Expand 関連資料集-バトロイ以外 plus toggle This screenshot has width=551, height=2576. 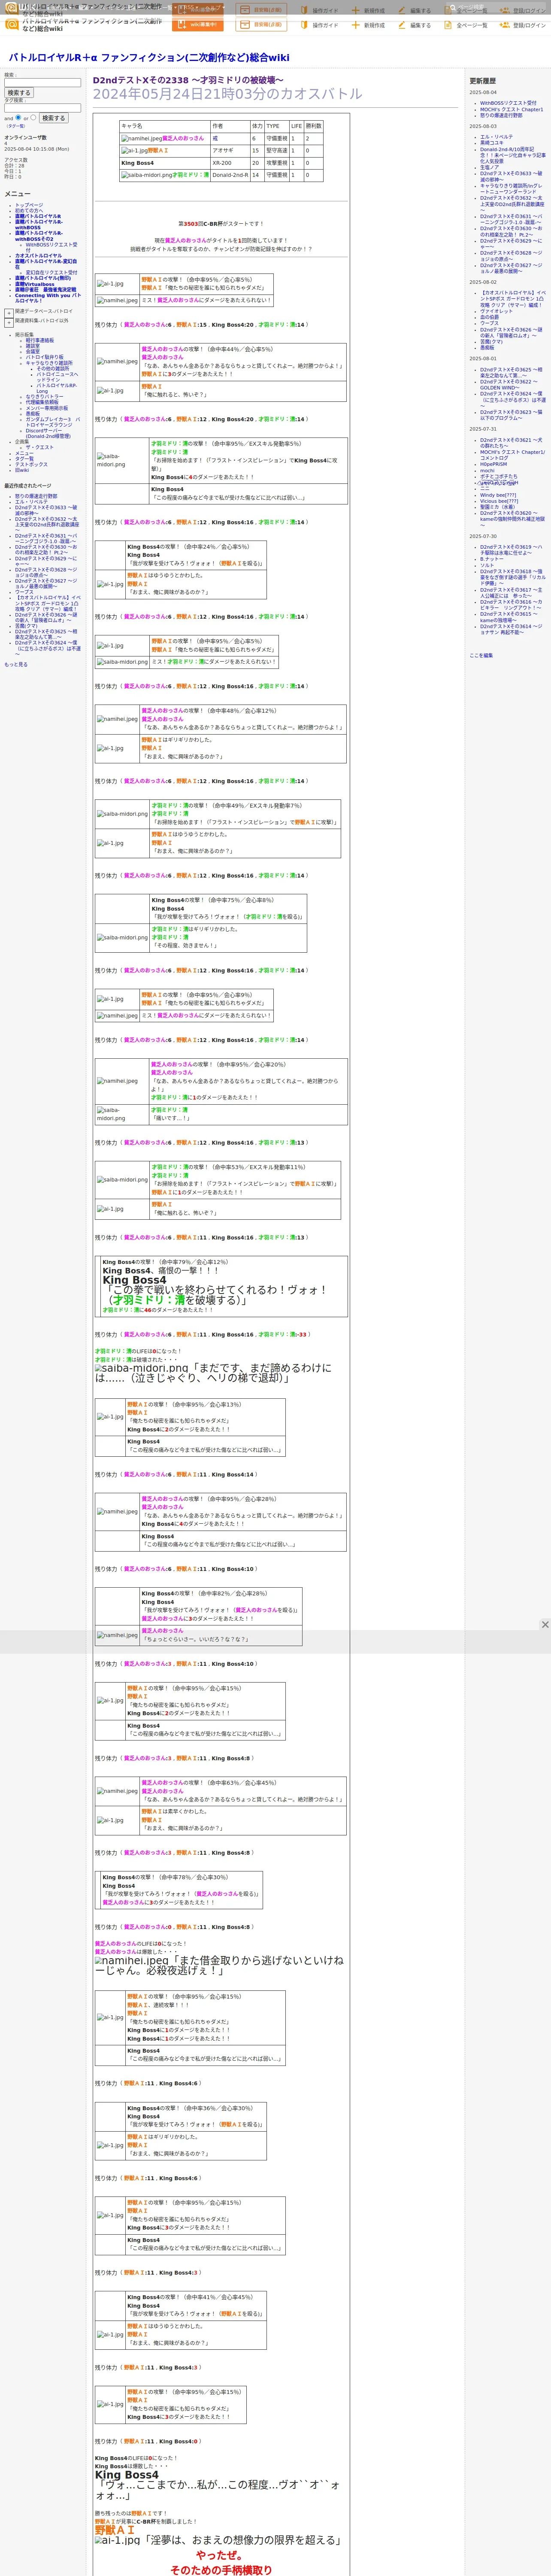pyautogui.click(x=8, y=322)
